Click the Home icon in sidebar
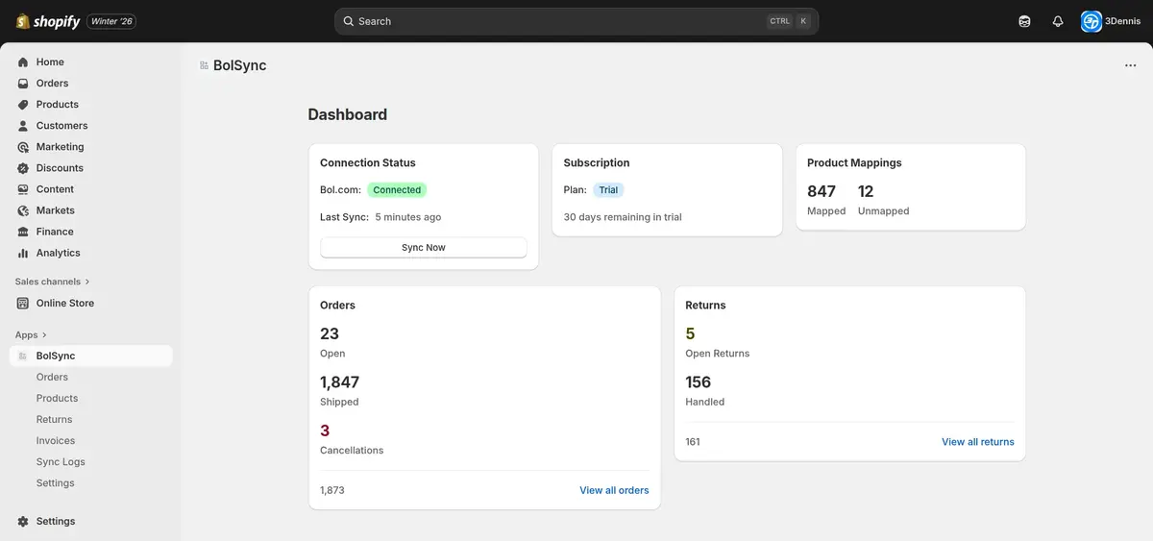The height and width of the screenshot is (541, 1153). 23,62
